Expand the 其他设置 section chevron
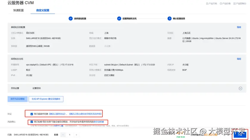Screen dimensions: 250x140 (240, 88)
